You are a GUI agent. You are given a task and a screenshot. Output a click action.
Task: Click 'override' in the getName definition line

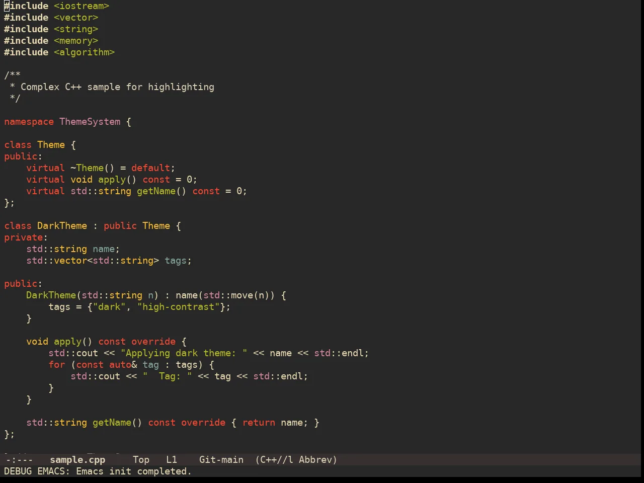(x=203, y=423)
